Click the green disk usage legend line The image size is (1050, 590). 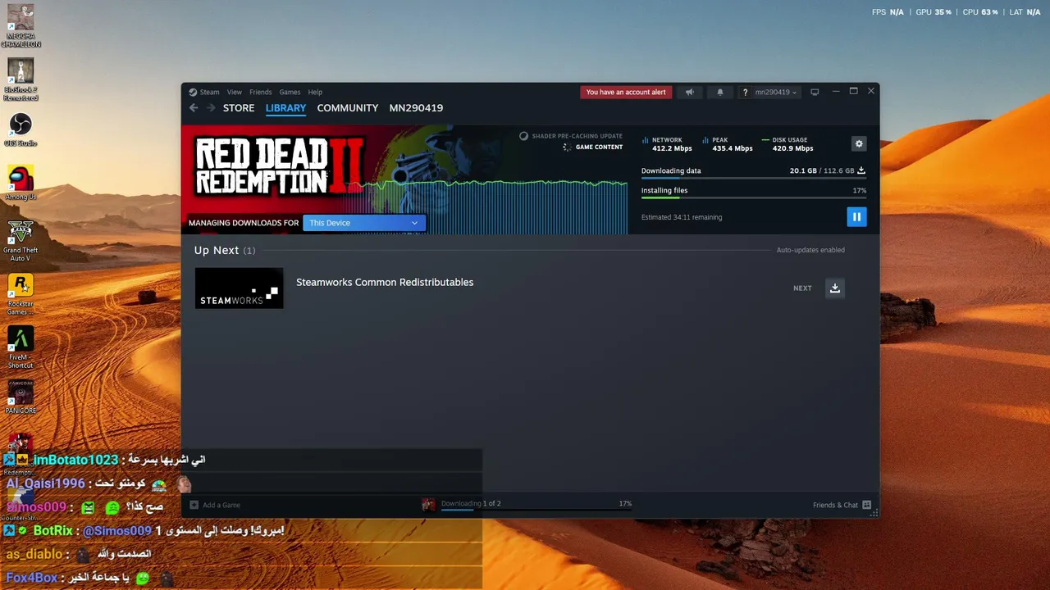tap(765, 140)
